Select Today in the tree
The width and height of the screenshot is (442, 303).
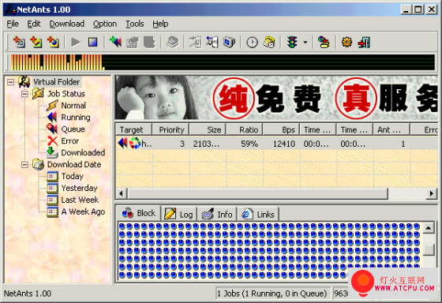click(73, 177)
